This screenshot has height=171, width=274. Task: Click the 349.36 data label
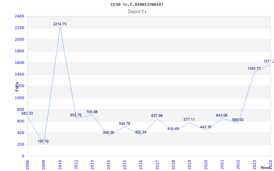[108, 132]
